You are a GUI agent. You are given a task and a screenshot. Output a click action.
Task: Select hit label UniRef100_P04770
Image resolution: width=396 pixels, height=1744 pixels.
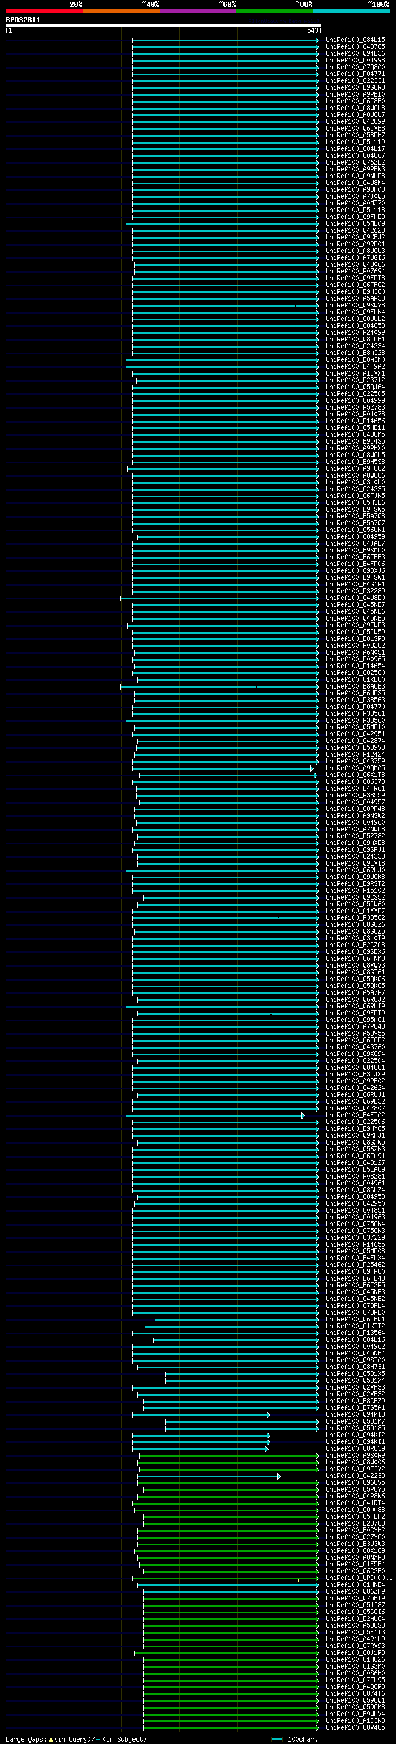[x=355, y=707]
